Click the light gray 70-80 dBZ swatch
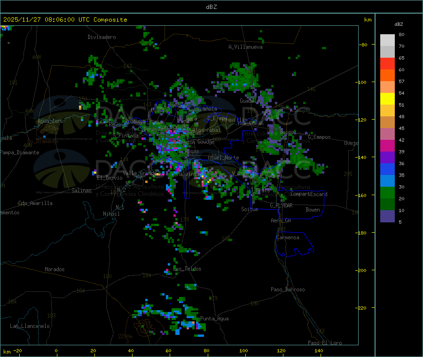 pos(387,40)
